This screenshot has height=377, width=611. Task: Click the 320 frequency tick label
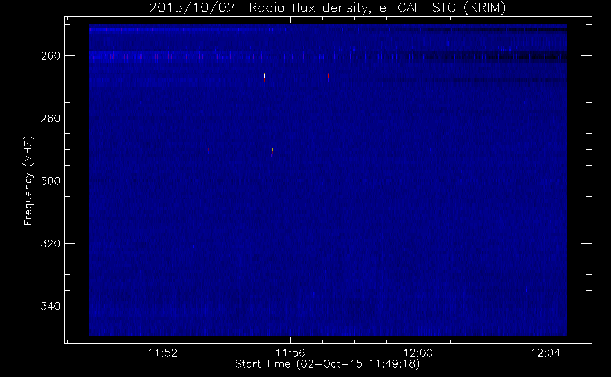click(50, 244)
